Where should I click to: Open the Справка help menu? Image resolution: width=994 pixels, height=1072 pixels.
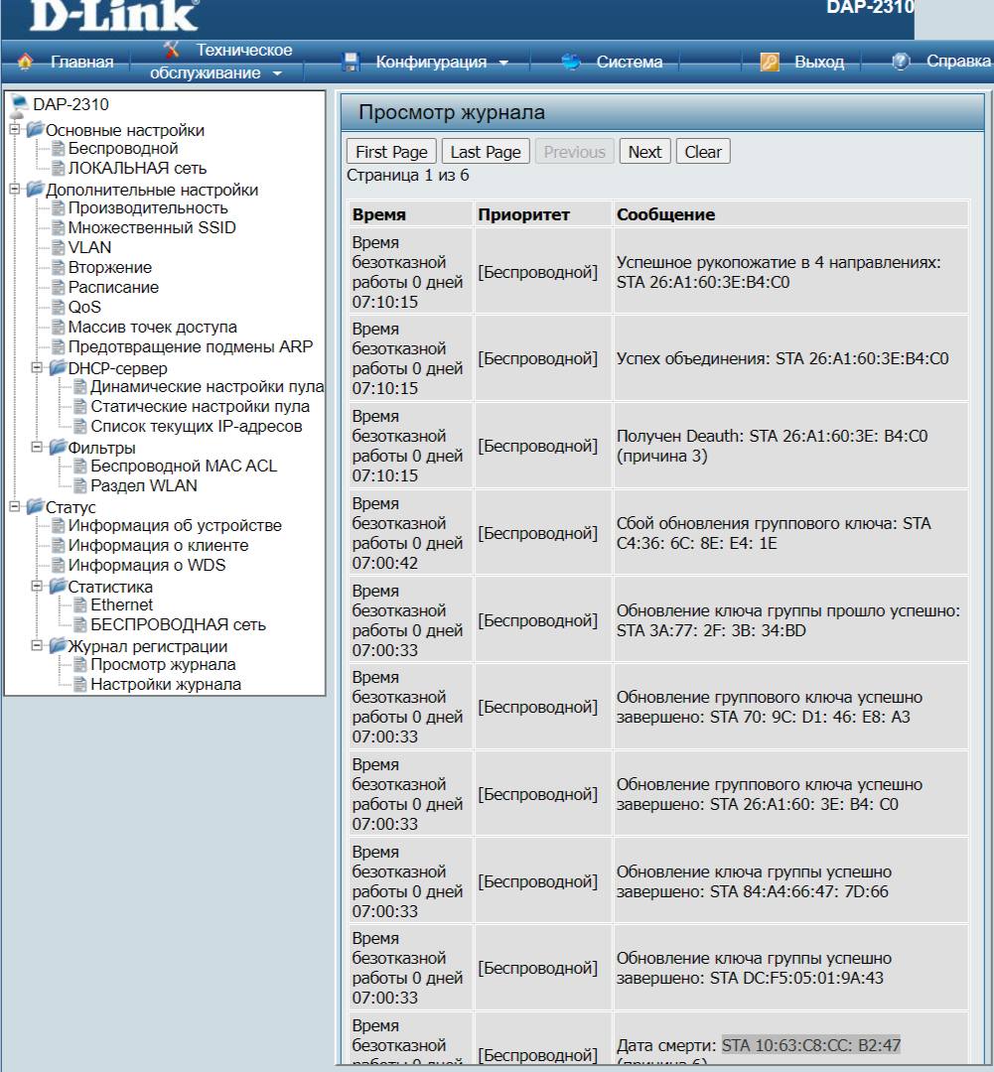[958, 61]
